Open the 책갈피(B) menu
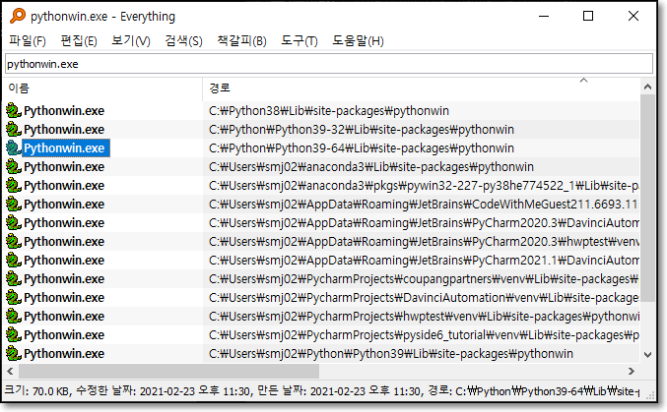This screenshot has height=412, width=667. pyautogui.click(x=241, y=40)
